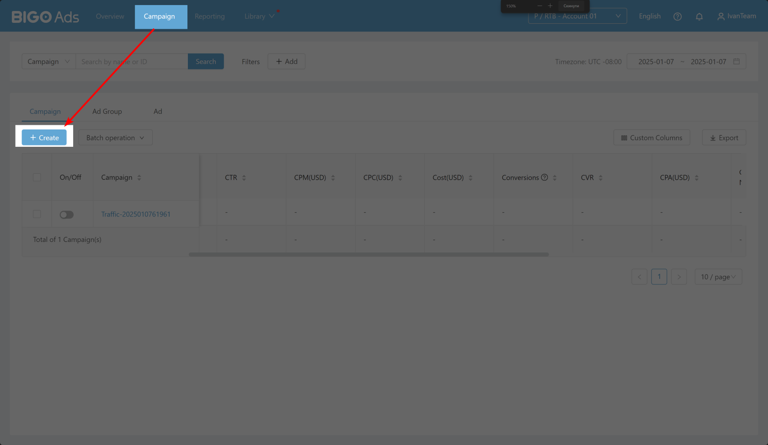Screen dimensions: 768x445
Task: Click the blue Search button
Action: 206,61
